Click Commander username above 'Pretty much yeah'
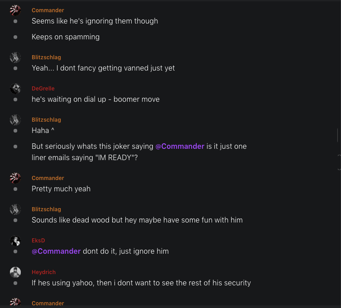 coord(48,178)
